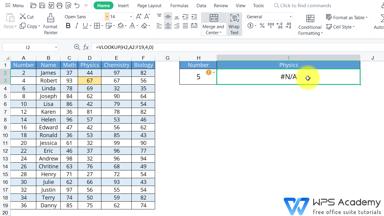The image size is (384, 216).
Task: Increase the font size with the A+ icon
Action: pyautogui.click(x=138, y=16)
